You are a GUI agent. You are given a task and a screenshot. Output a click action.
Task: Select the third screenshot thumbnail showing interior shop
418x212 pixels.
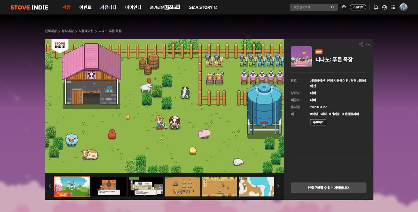pyautogui.click(x=146, y=187)
